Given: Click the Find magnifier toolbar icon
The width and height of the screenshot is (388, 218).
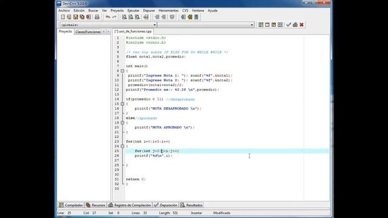Looking at the screenshot, I should (124, 17).
